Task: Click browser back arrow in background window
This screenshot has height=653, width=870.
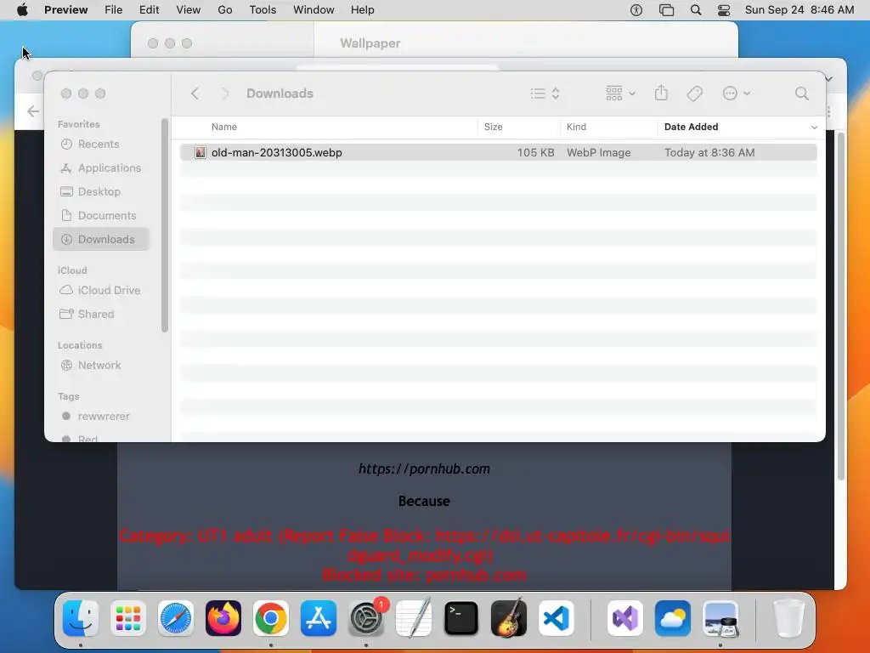Action: pyautogui.click(x=33, y=111)
